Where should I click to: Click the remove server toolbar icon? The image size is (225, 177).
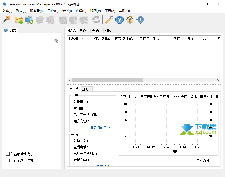point(50,20)
